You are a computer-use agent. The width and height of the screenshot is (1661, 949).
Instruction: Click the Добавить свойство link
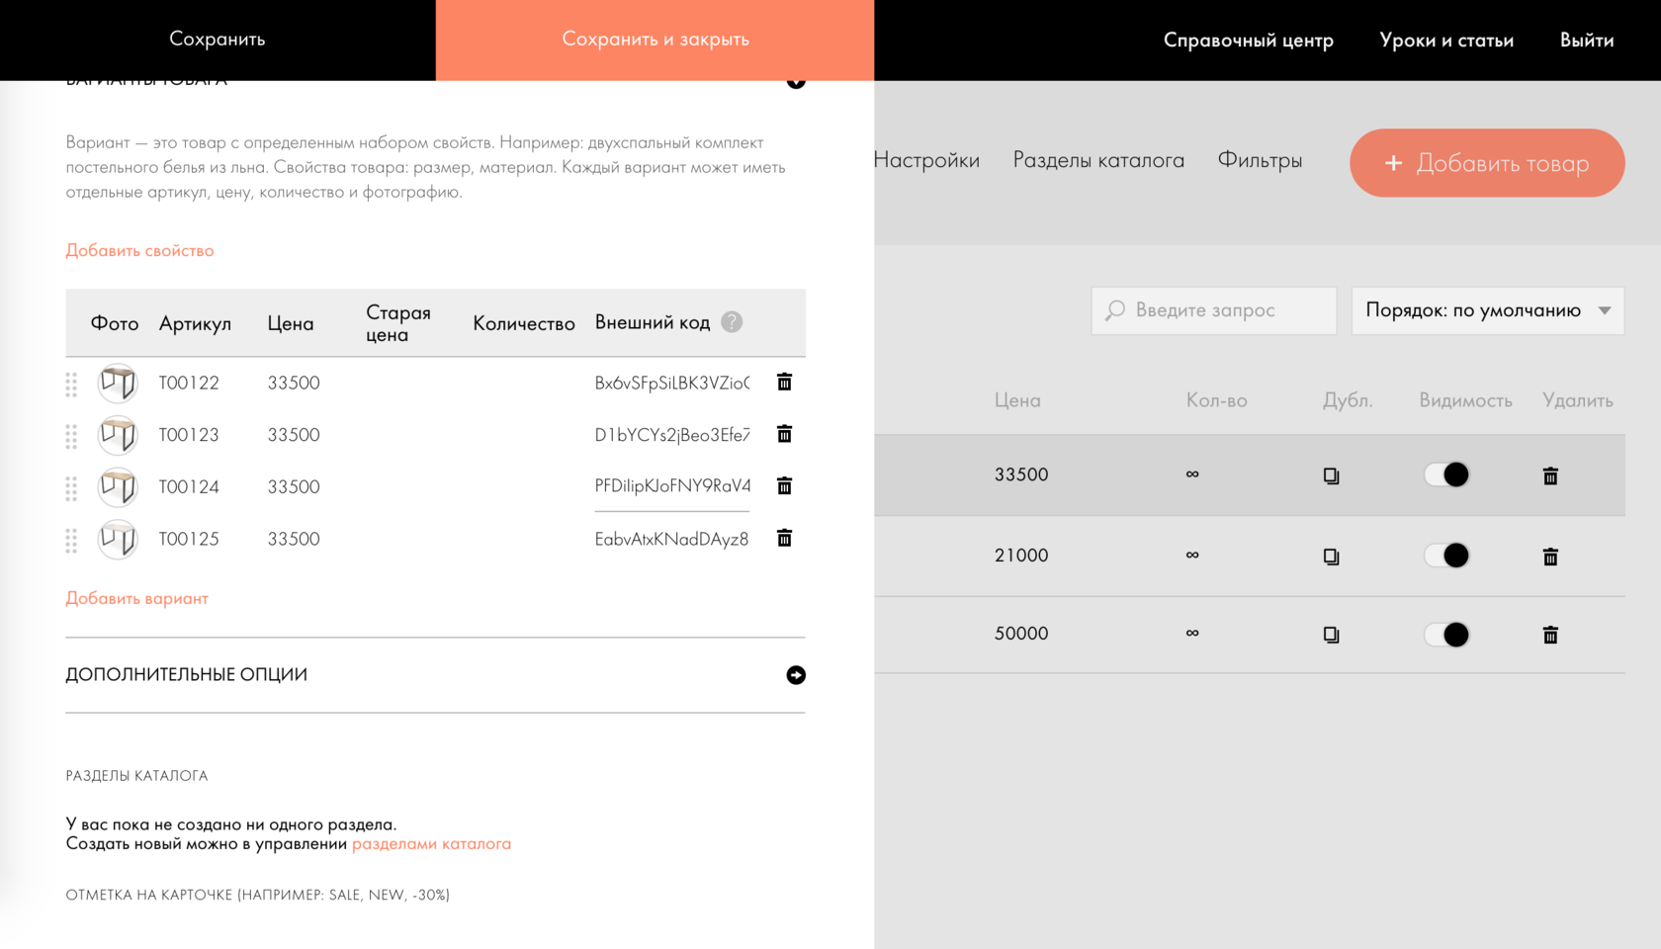(139, 250)
